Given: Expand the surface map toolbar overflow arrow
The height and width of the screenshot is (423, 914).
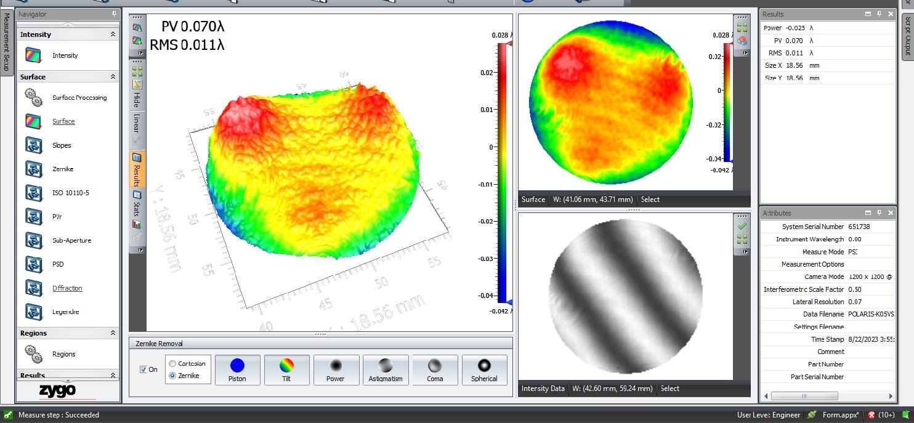Looking at the screenshot, I should (745, 53).
